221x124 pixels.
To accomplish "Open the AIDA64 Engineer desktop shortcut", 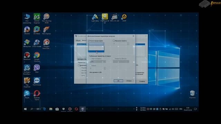I will click(x=37, y=18).
